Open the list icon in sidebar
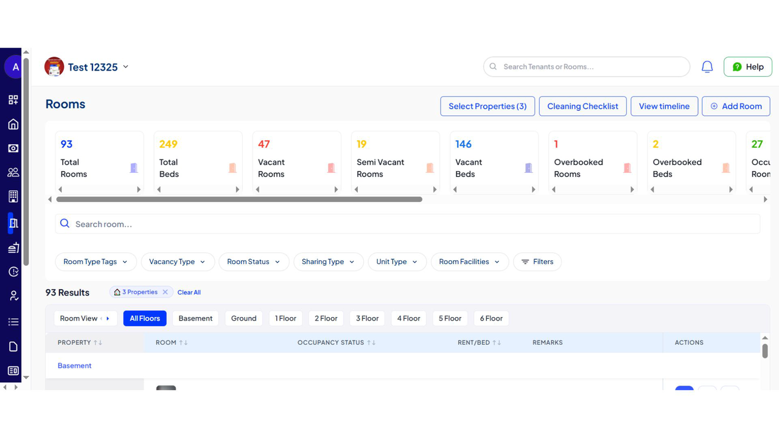Image resolution: width=779 pixels, height=438 pixels. [13, 322]
